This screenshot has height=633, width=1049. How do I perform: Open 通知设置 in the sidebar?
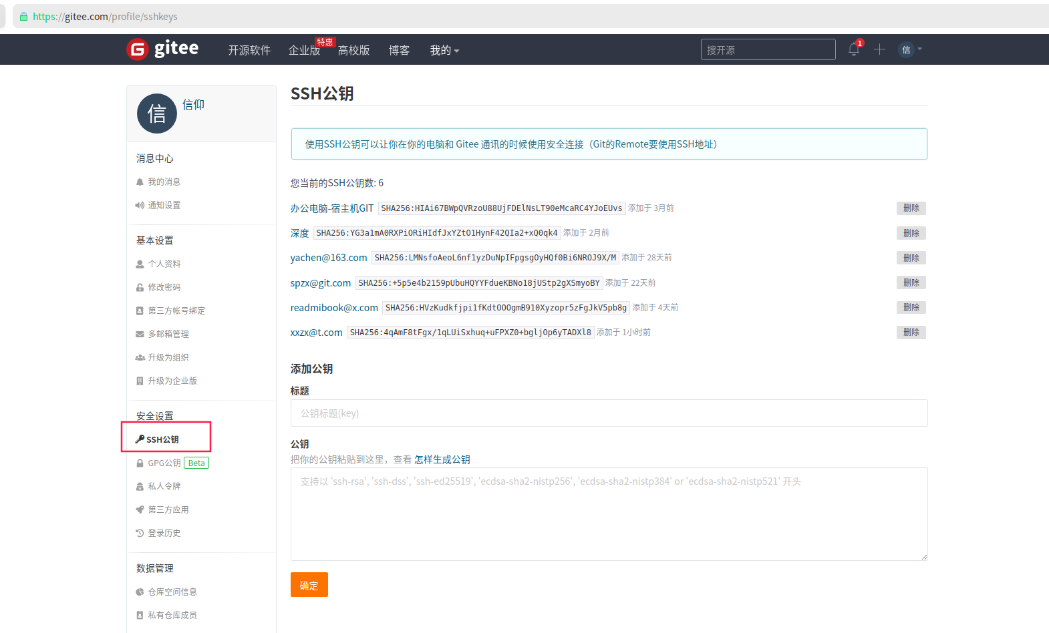click(164, 205)
